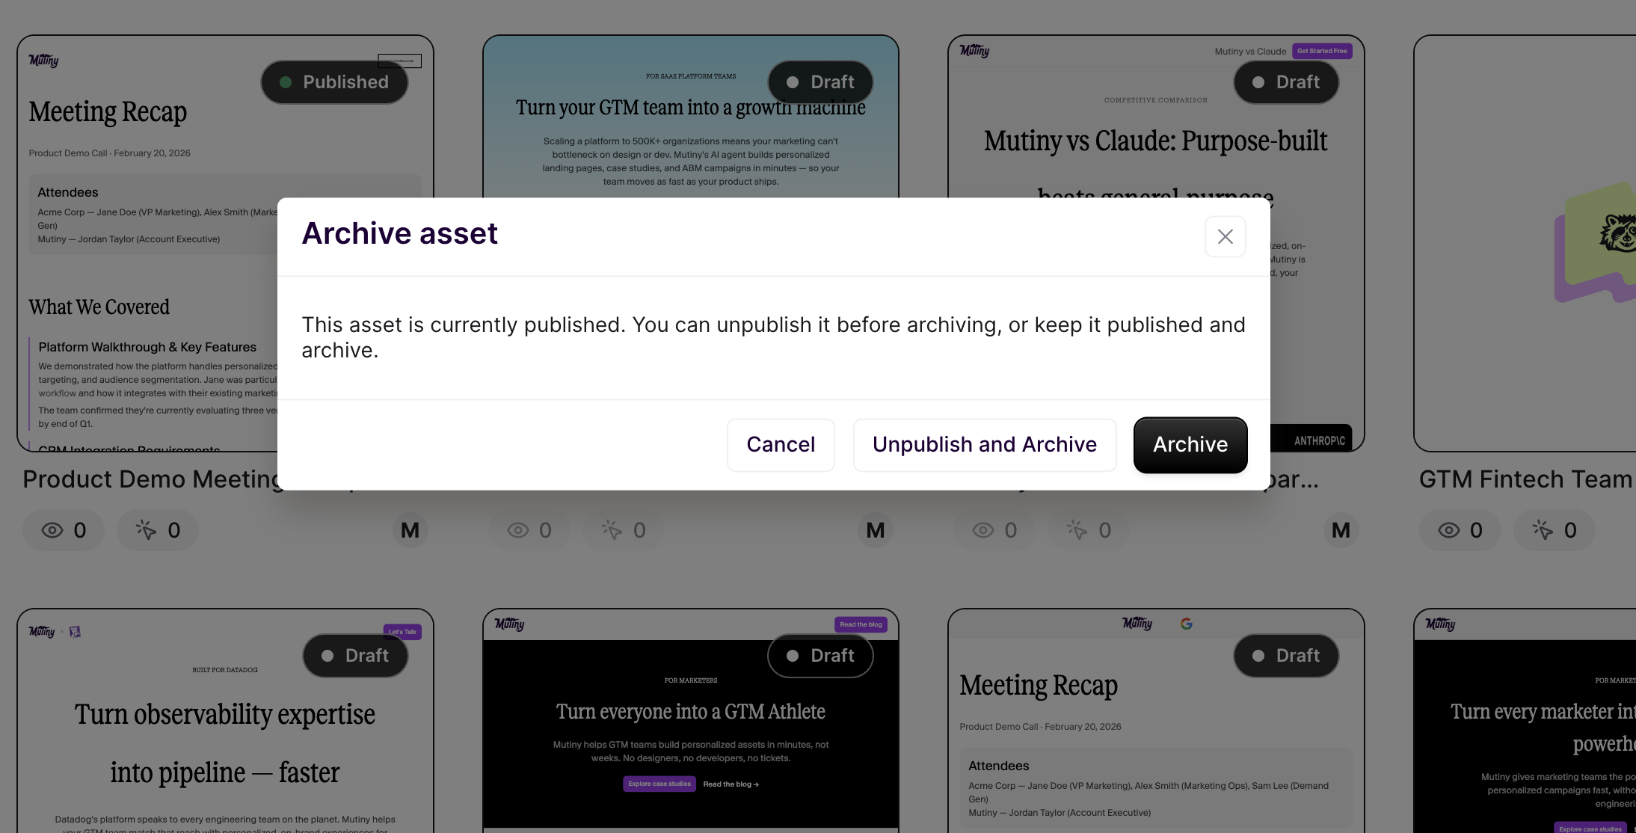Screen dimensions: 1636x833
Task: Choose Unpublish and Archive
Action: (985, 444)
